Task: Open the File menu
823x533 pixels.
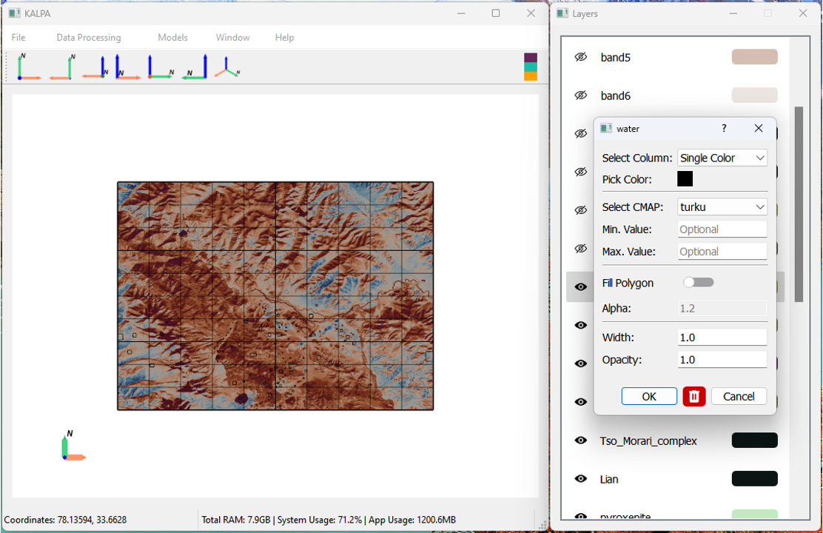Action: point(19,37)
